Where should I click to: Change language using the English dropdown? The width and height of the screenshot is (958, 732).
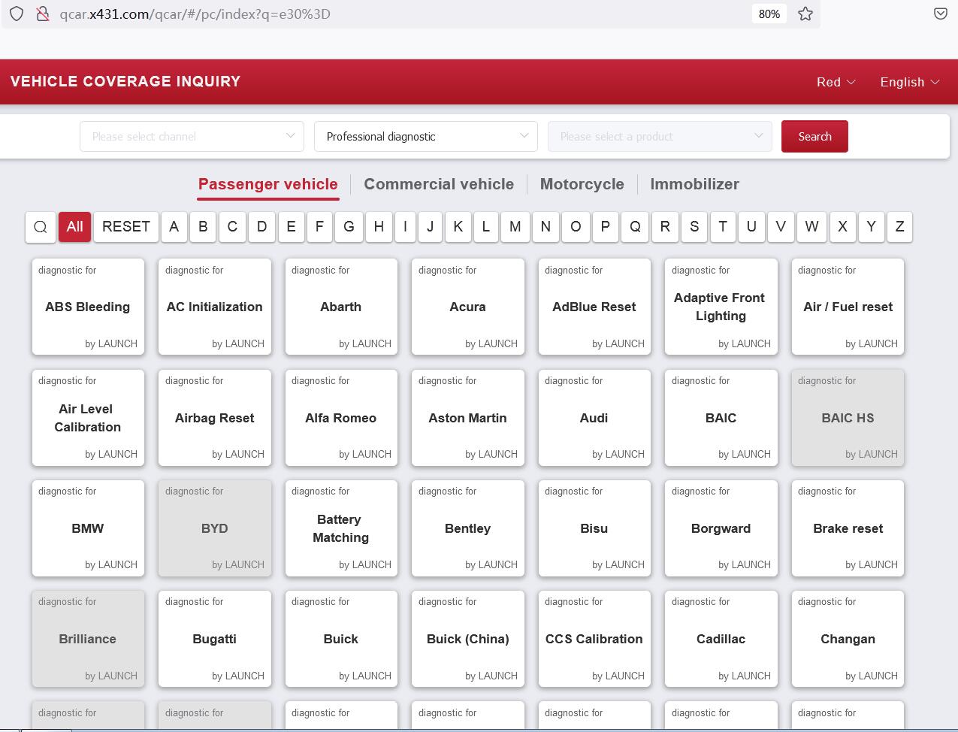tap(909, 82)
